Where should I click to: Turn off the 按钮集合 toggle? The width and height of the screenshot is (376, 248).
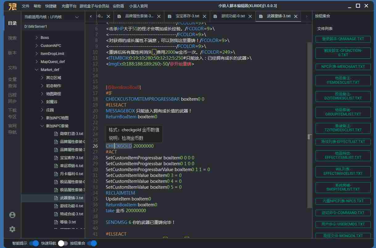point(92,243)
